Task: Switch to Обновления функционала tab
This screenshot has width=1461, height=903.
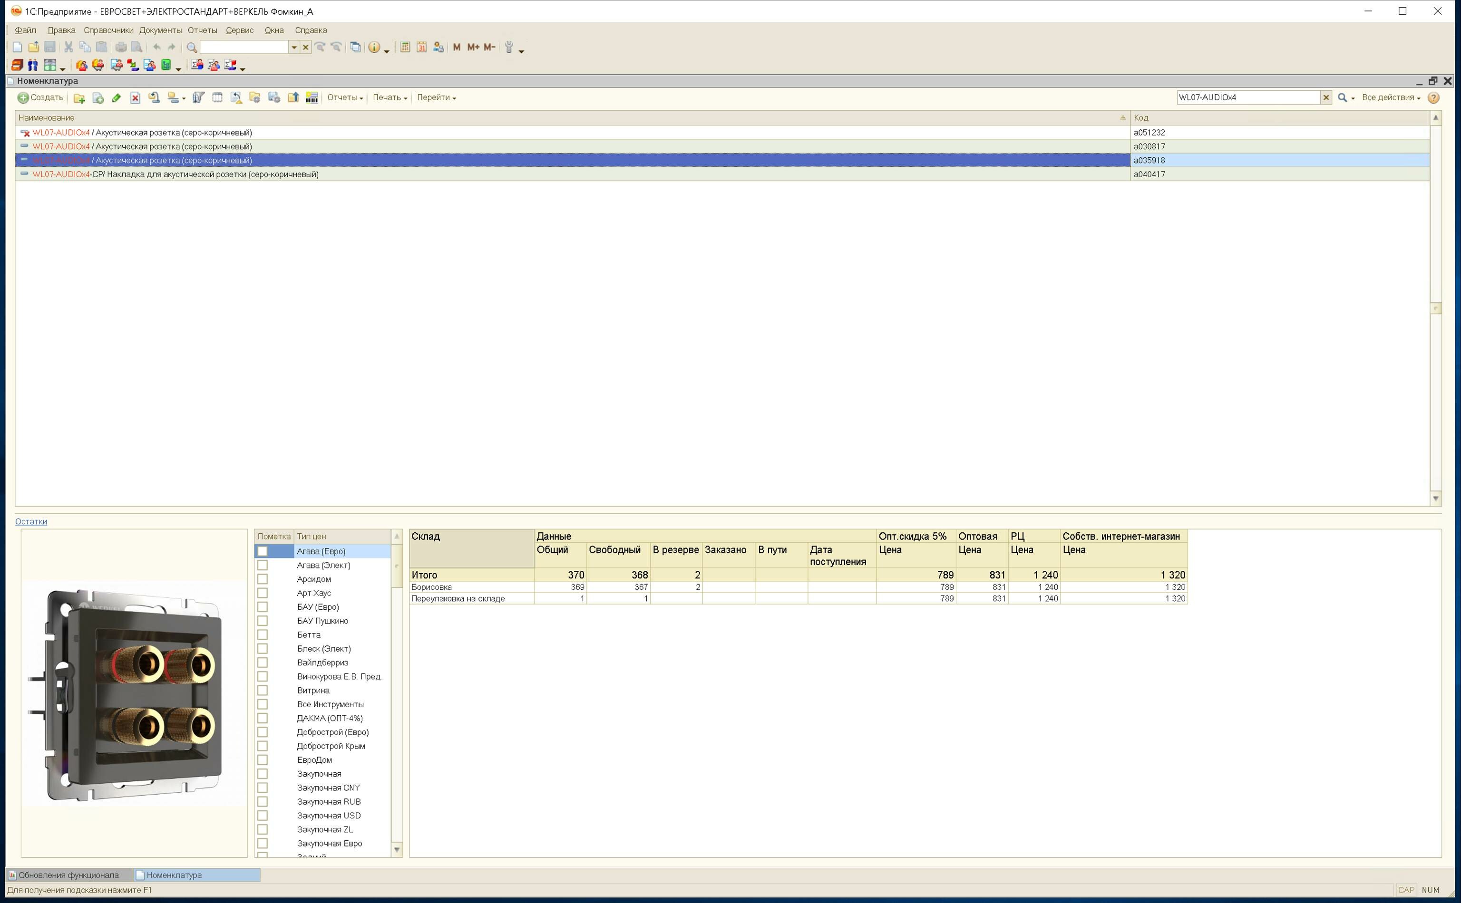Action: 68,875
